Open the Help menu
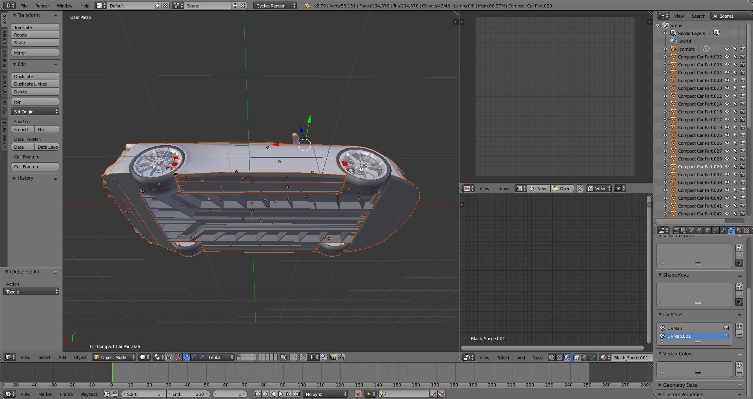The height and width of the screenshot is (399, 753). click(x=85, y=5)
